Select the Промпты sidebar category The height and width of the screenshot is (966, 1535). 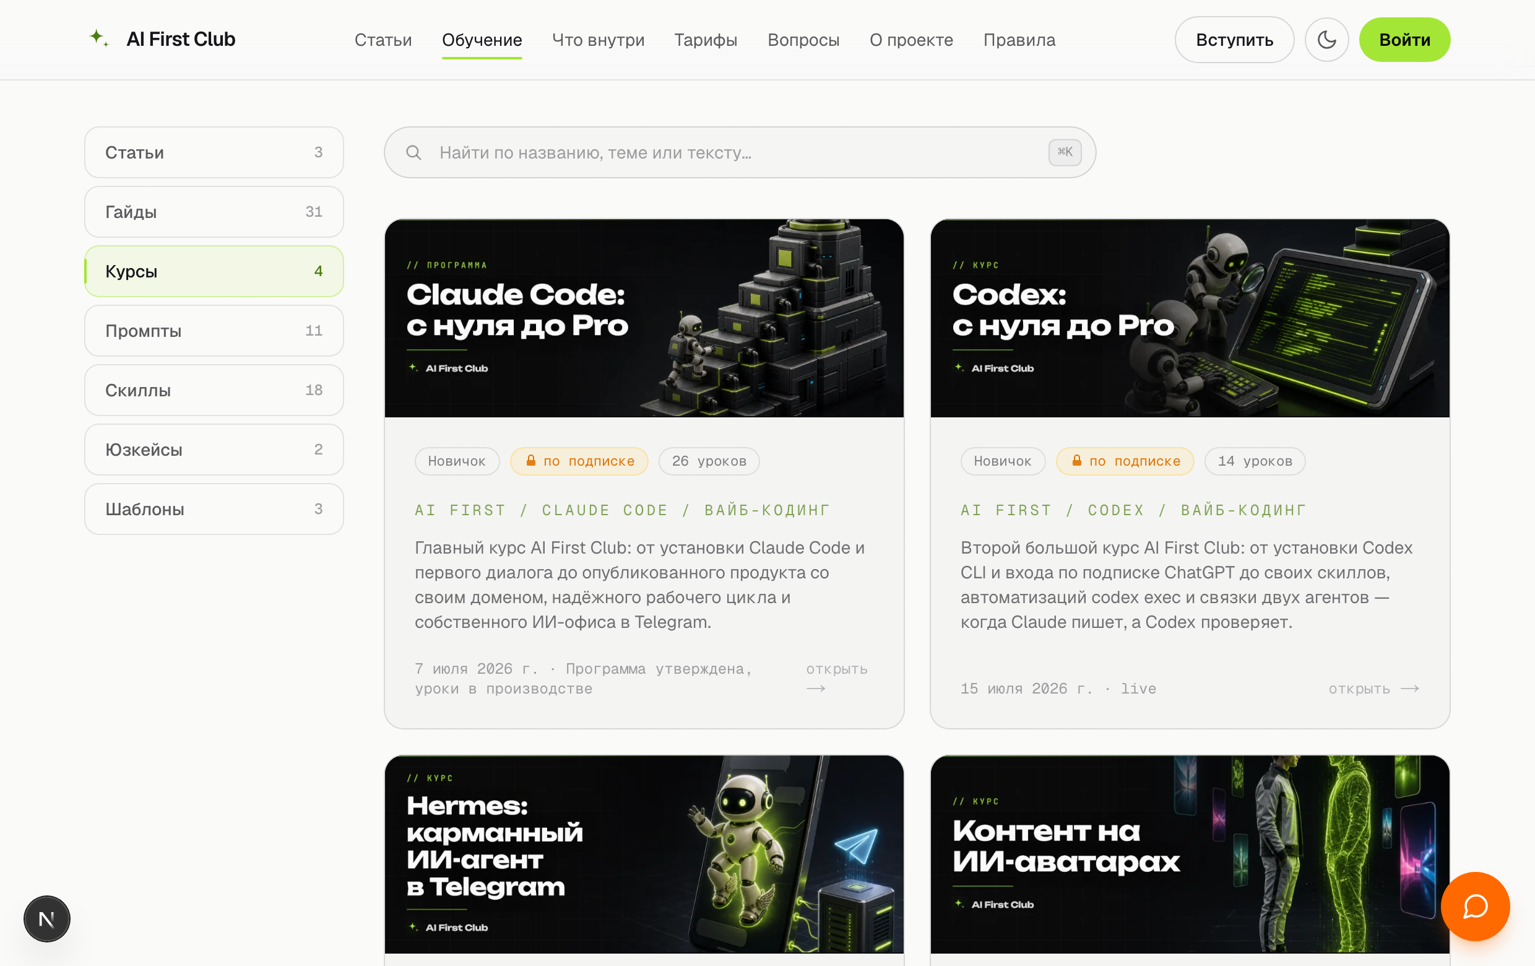point(214,331)
